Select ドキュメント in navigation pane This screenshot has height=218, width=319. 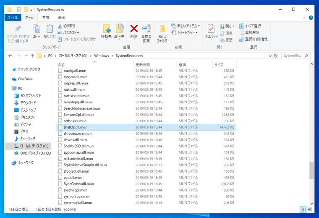coord(25,117)
